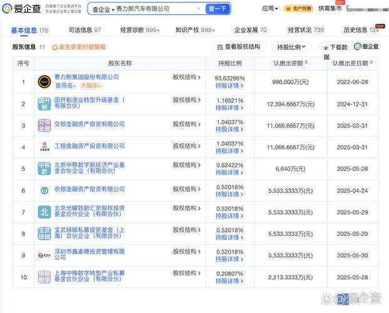The width and height of the screenshot is (389, 313).
Task: Click the 查一下 search button
Action: pos(217,9)
